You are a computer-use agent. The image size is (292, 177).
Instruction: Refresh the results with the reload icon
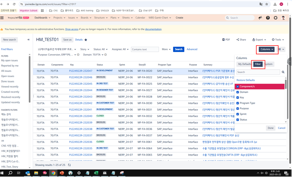point(69,165)
